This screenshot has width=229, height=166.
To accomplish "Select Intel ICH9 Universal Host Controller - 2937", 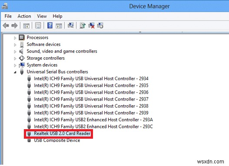I will (x=91, y=99).
